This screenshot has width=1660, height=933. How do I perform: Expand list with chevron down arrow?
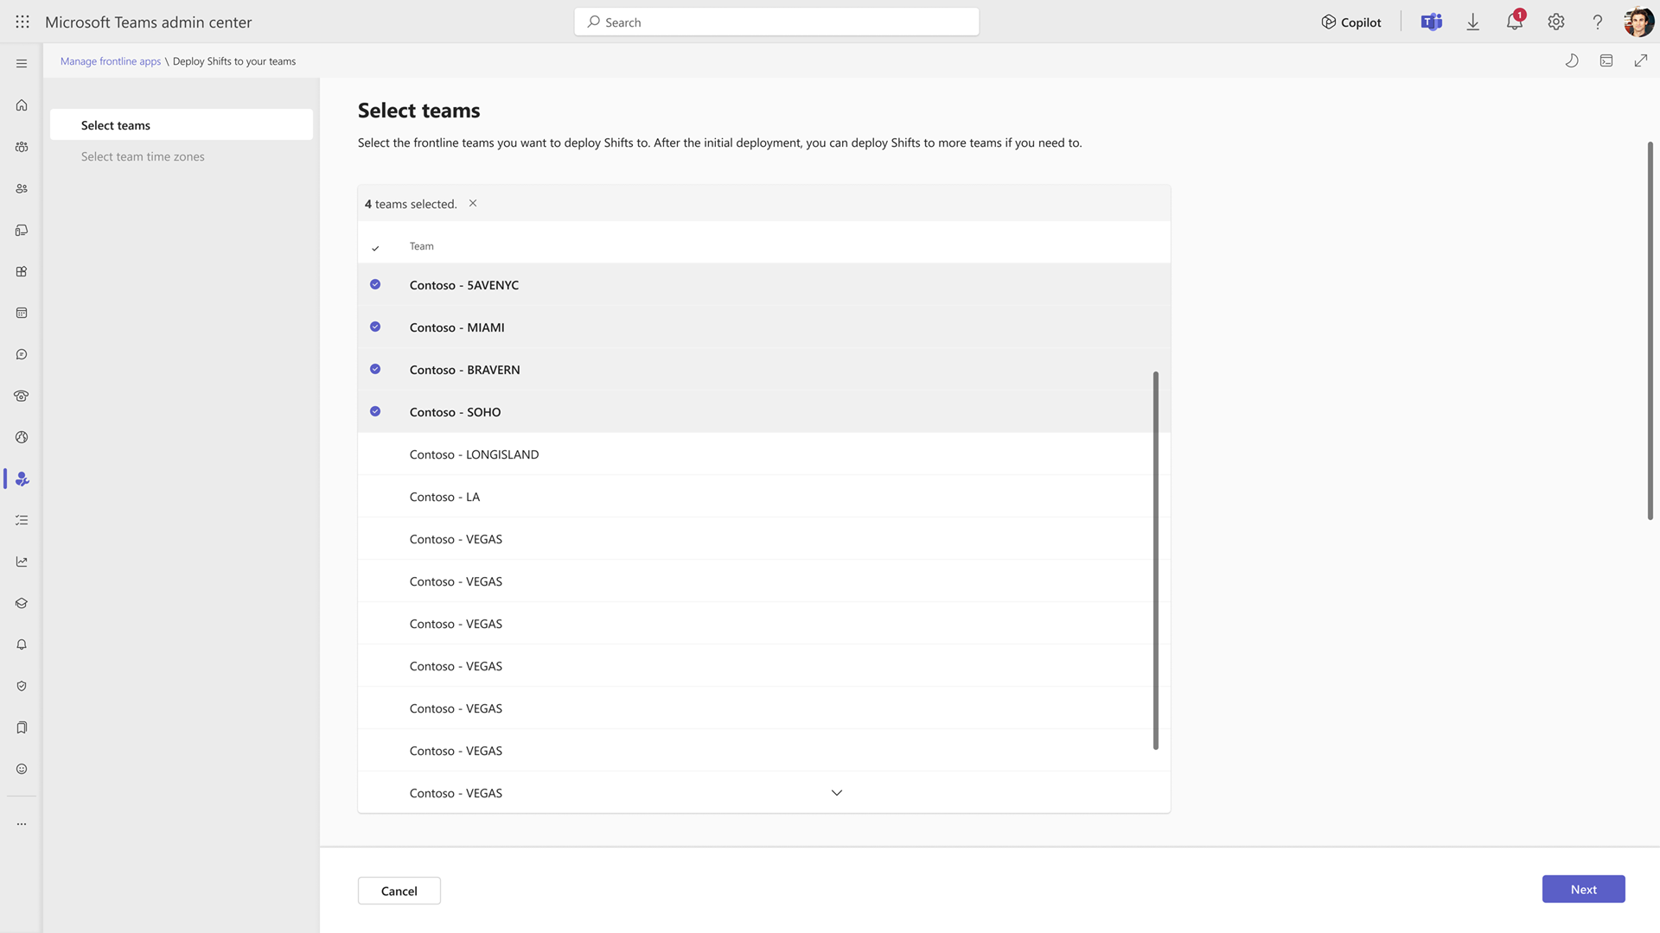pos(836,793)
